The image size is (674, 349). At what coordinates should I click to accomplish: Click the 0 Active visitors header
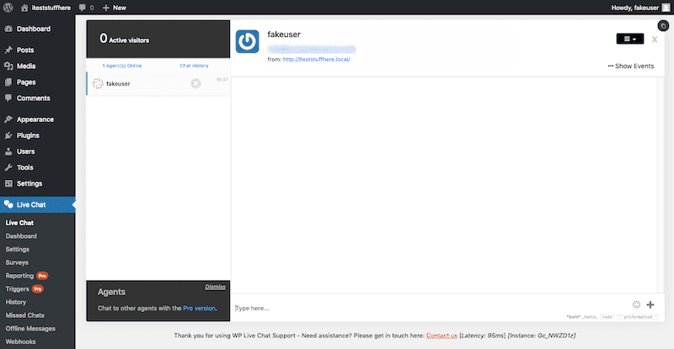pos(158,39)
